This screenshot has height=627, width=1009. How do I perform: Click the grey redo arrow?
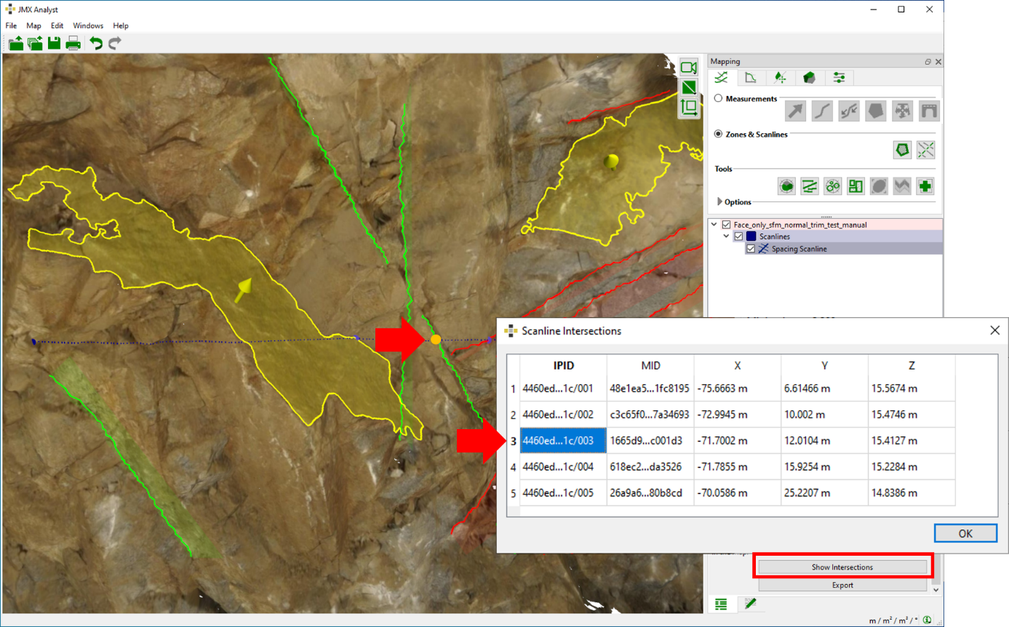[114, 44]
